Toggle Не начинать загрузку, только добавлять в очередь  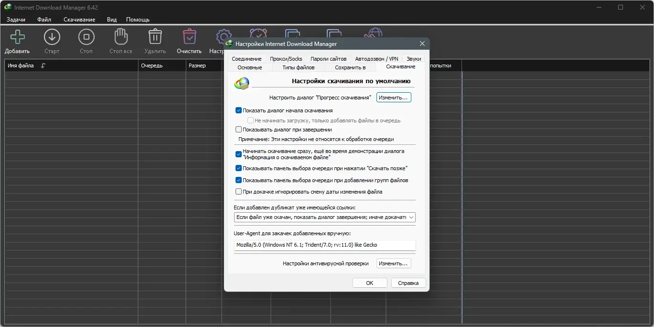(250, 120)
